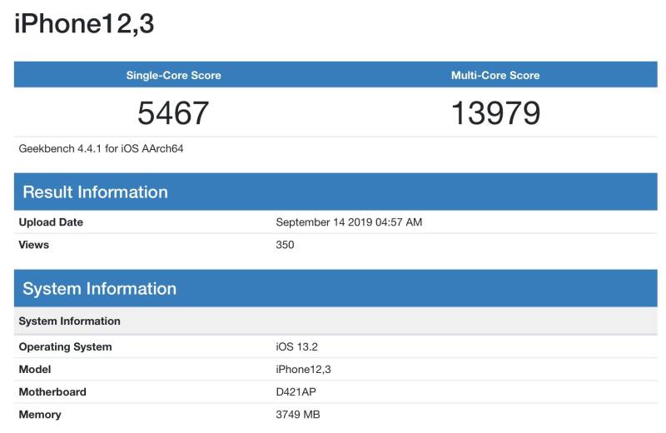
Task: Click the iPhone12,3 page title
Action: [x=84, y=24]
